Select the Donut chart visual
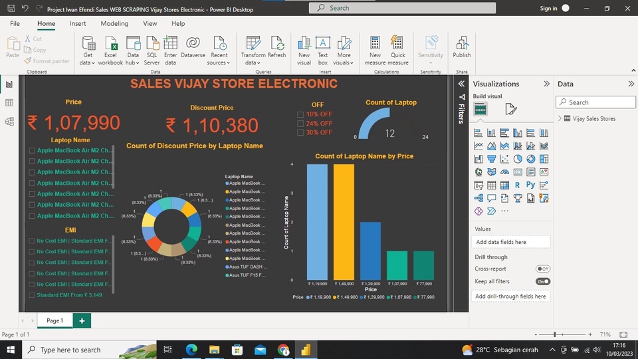The height and width of the screenshot is (359, 638). pos(530,159)
